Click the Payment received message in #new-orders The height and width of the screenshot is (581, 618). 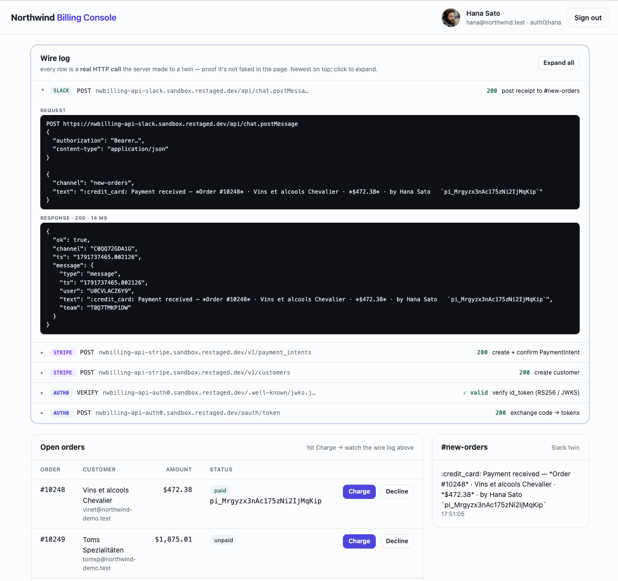[506, 490]
